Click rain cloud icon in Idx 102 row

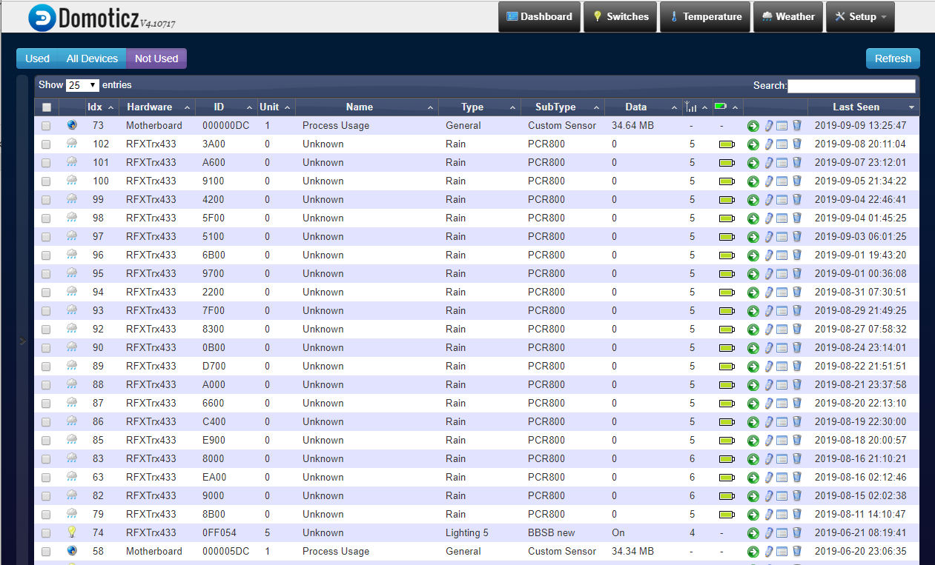click(x=72, y=143)
